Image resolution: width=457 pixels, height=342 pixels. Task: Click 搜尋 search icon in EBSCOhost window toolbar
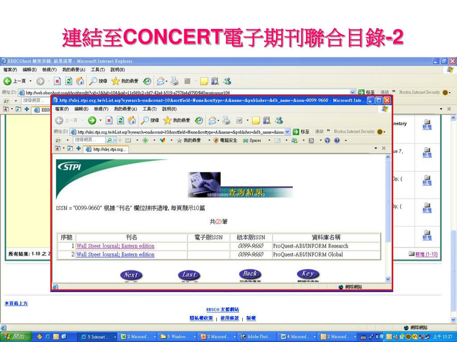pyautogui.click(x=98, y=81)
